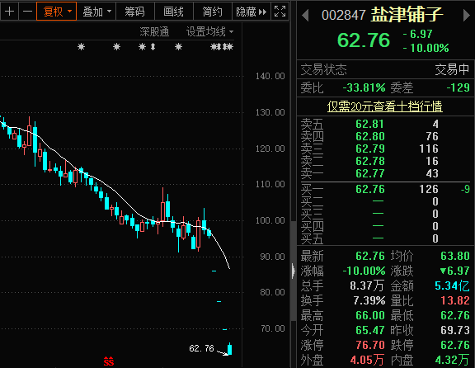Toggle the 筹码 chip distribution view
This screenshot has width=475, height=368.
click(x=134, y=12)
